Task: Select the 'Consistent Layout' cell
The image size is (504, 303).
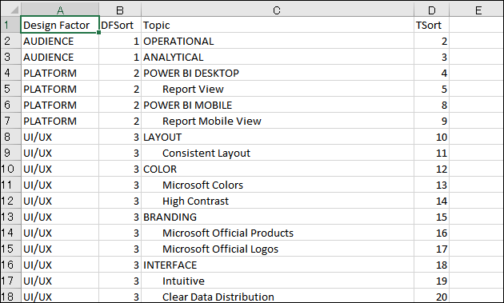Action: tap(277, 153)
